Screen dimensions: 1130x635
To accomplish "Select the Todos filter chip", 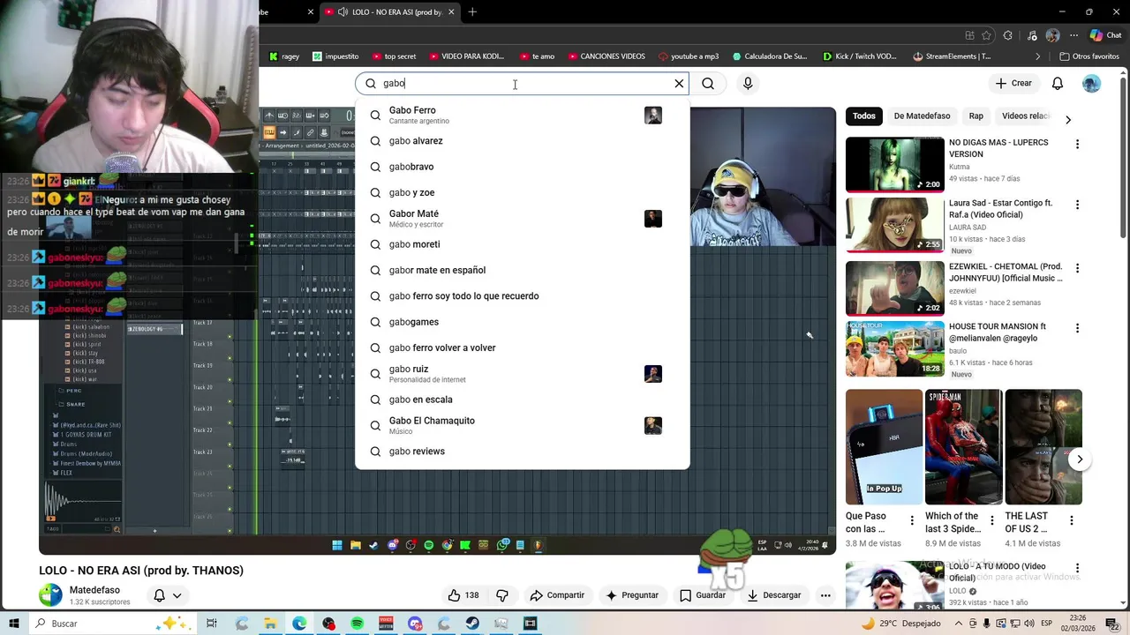I will pyautogui.click(x=864, y=116).
